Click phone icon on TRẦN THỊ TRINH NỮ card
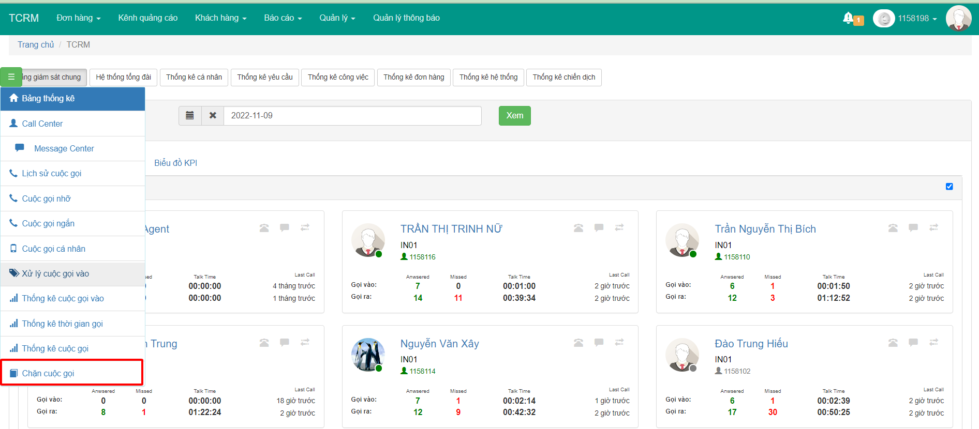 pos(578,228)
